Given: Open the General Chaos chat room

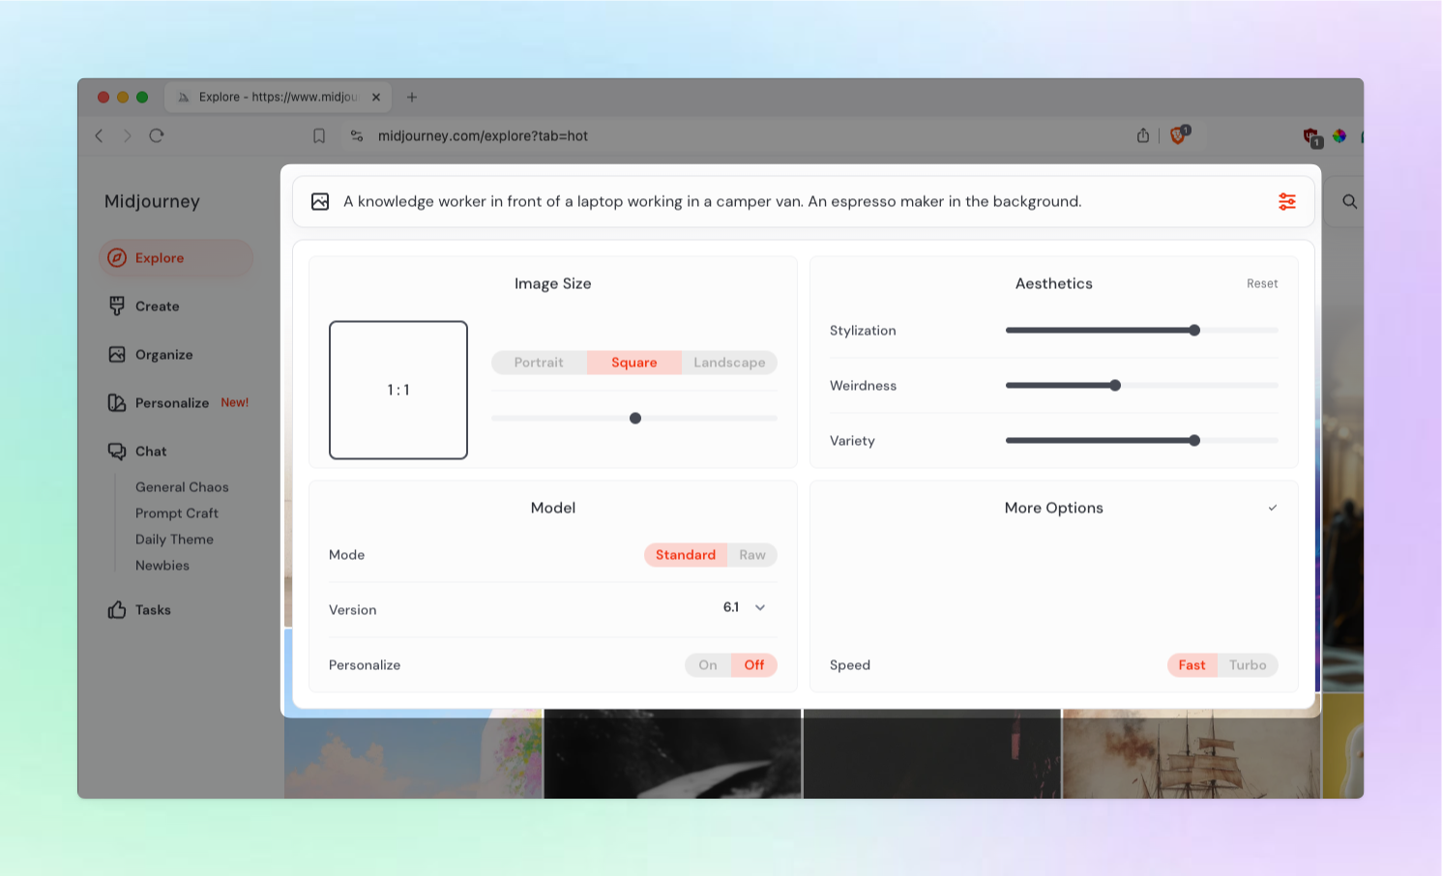Looking at the screenshot, I should (x=182, y=487).
